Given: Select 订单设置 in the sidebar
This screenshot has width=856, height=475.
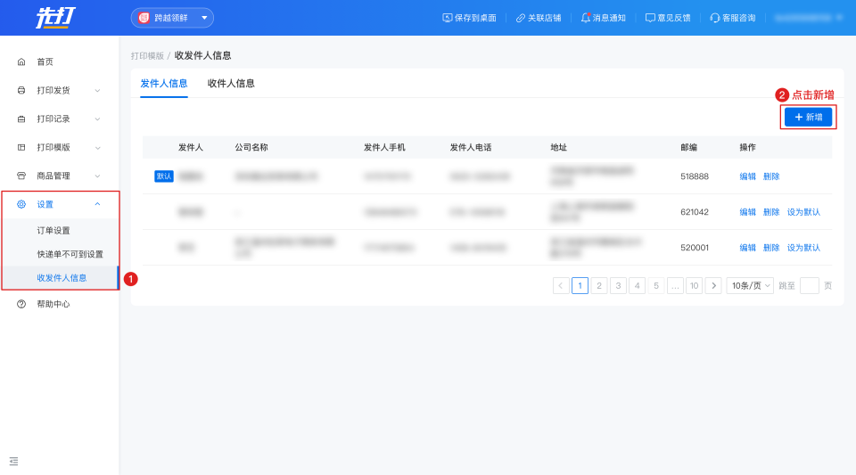Looking at the screenshot, I should 53,231.
